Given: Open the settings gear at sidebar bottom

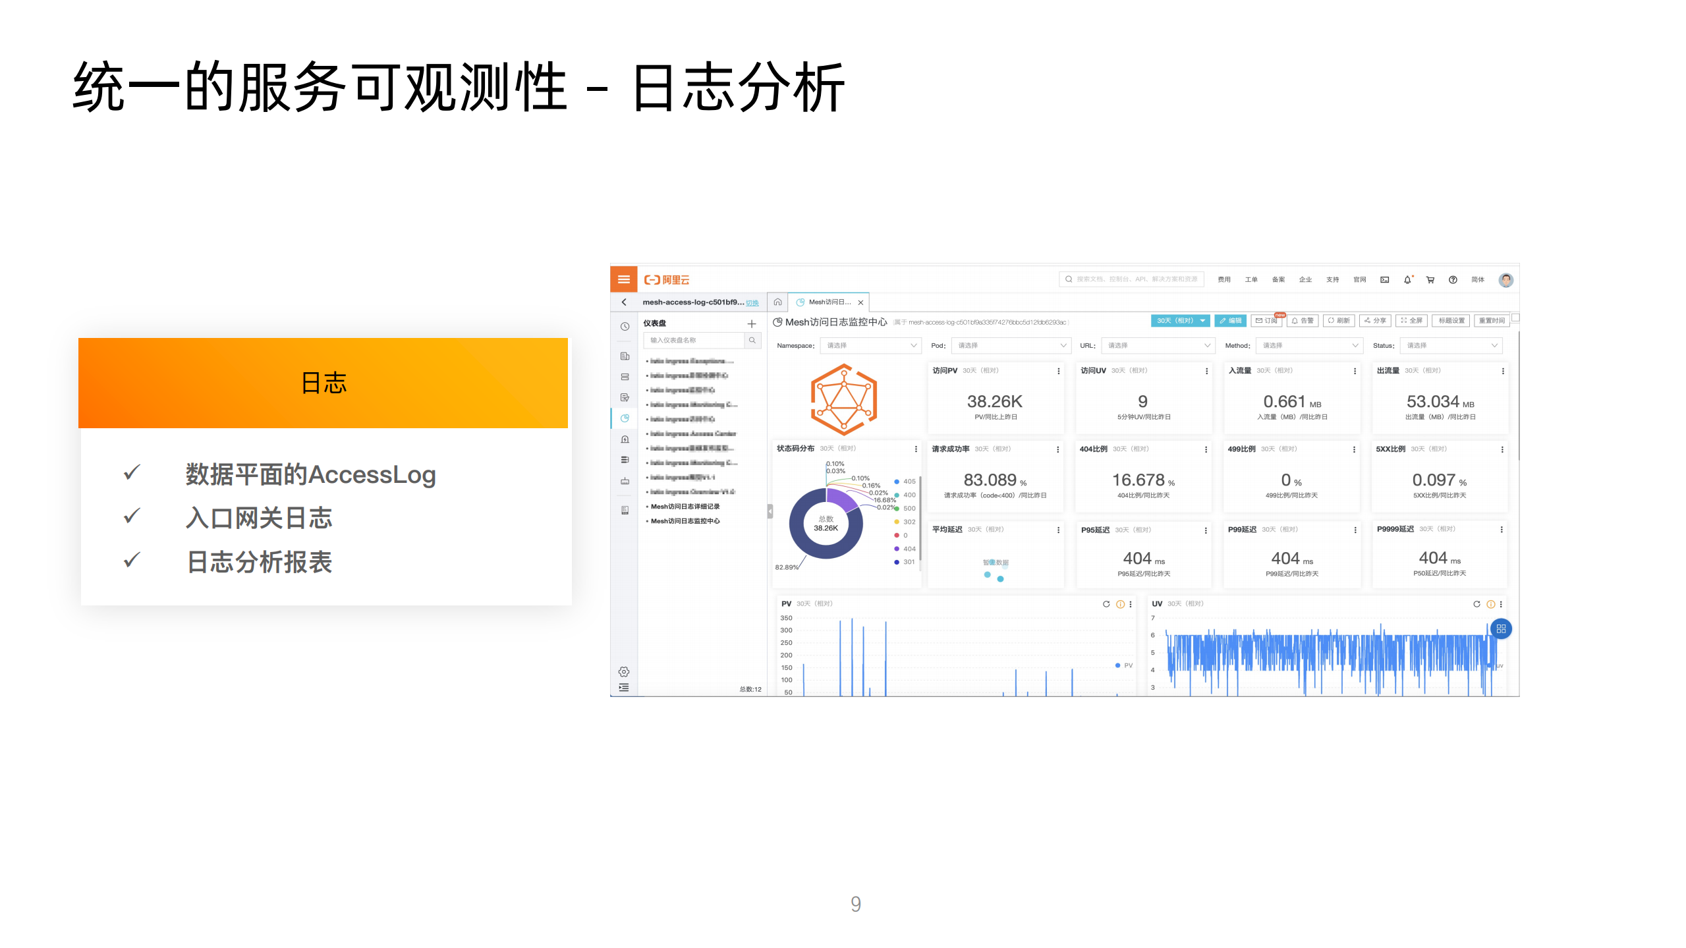Looking at the screenshot, I should (x=623, y=672).
